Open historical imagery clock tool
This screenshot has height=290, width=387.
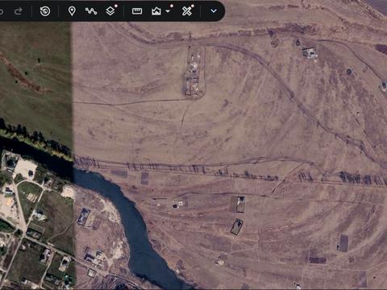tap(45, 11)
